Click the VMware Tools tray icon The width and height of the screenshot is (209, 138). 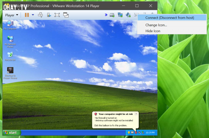(x=132, y=132)
